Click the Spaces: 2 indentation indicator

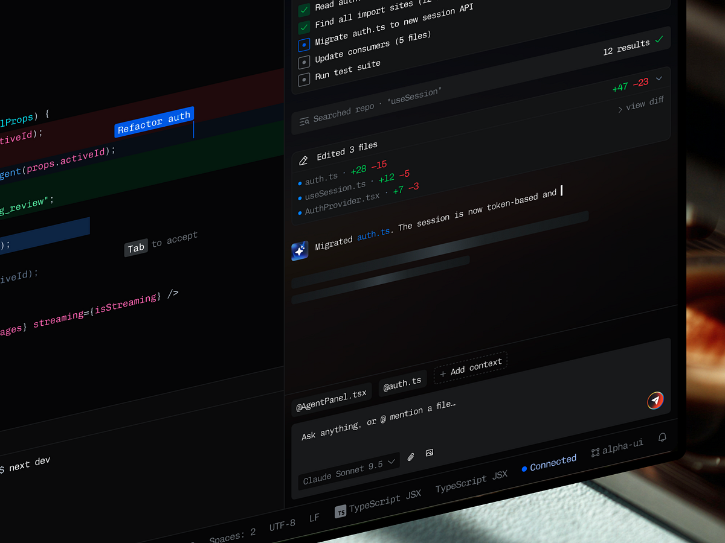coord(233,536)
